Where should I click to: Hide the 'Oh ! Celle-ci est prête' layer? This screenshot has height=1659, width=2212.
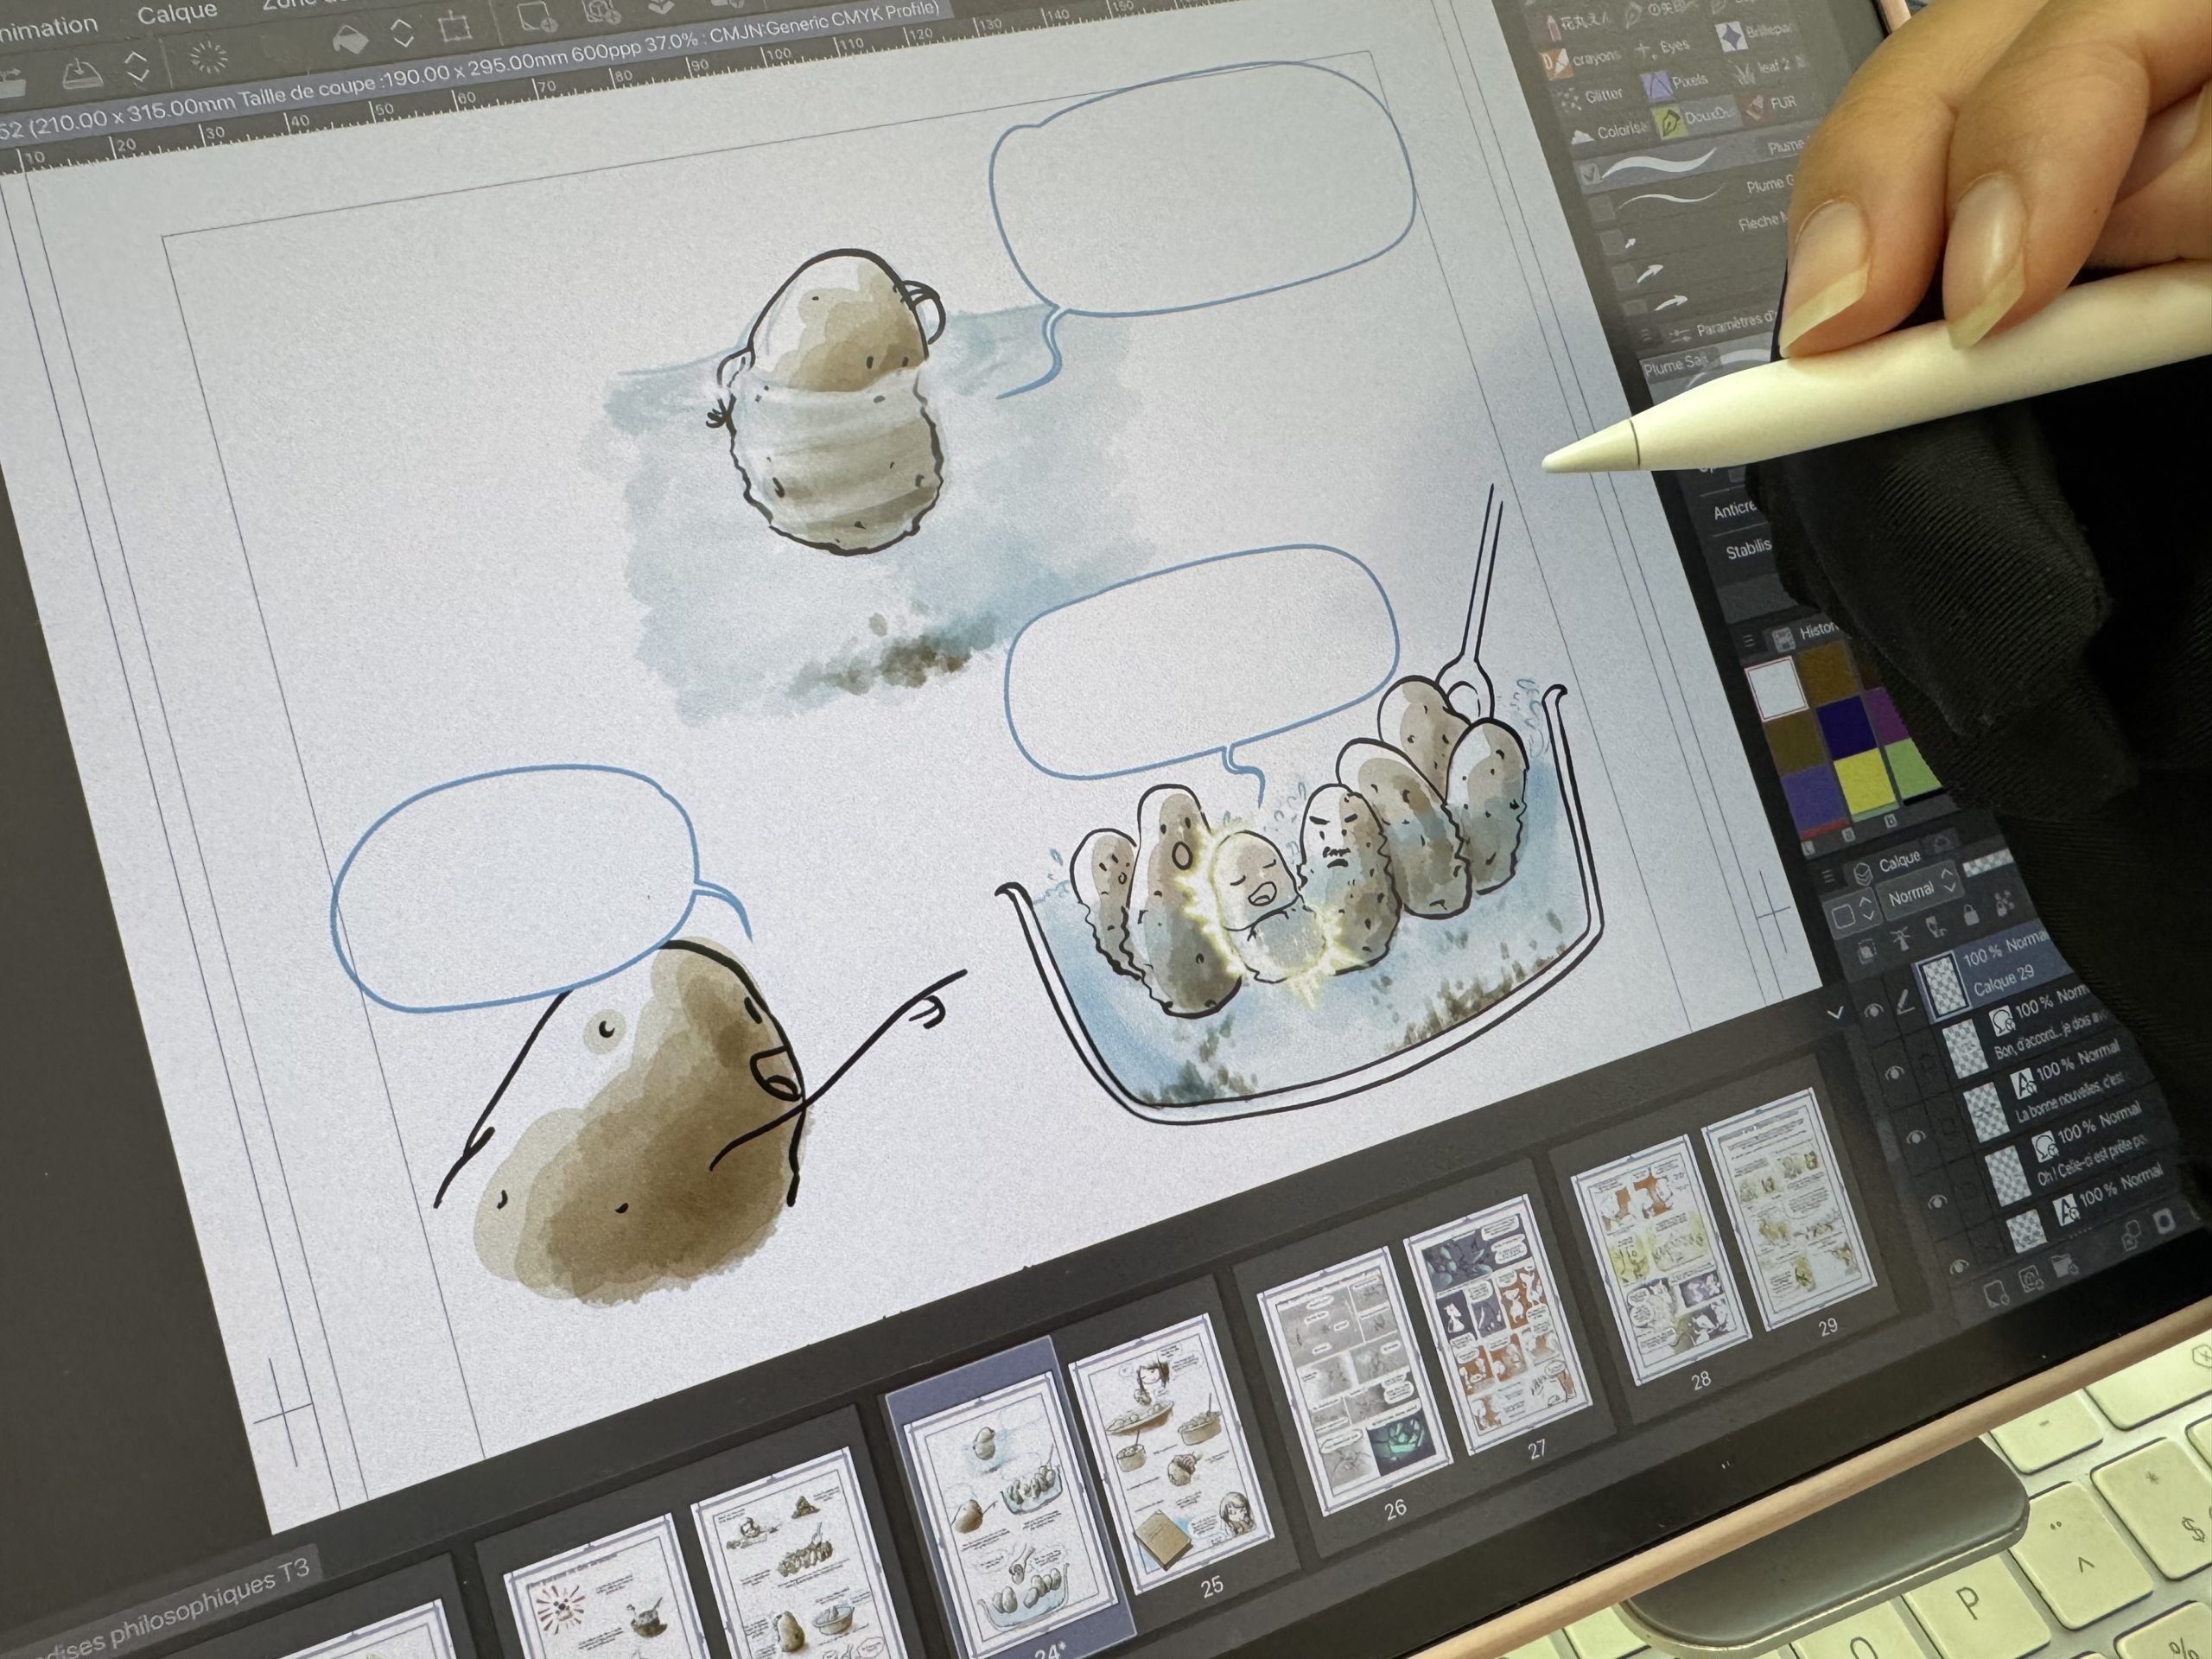tap(1937, 1200)
